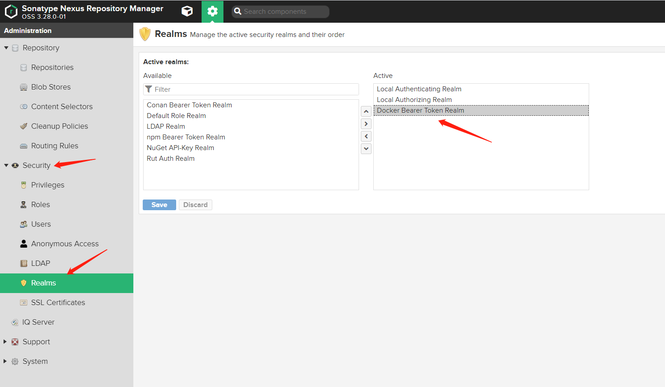665x387 pixels.
Task: Expand the System tree section
Action: [5, 361]
